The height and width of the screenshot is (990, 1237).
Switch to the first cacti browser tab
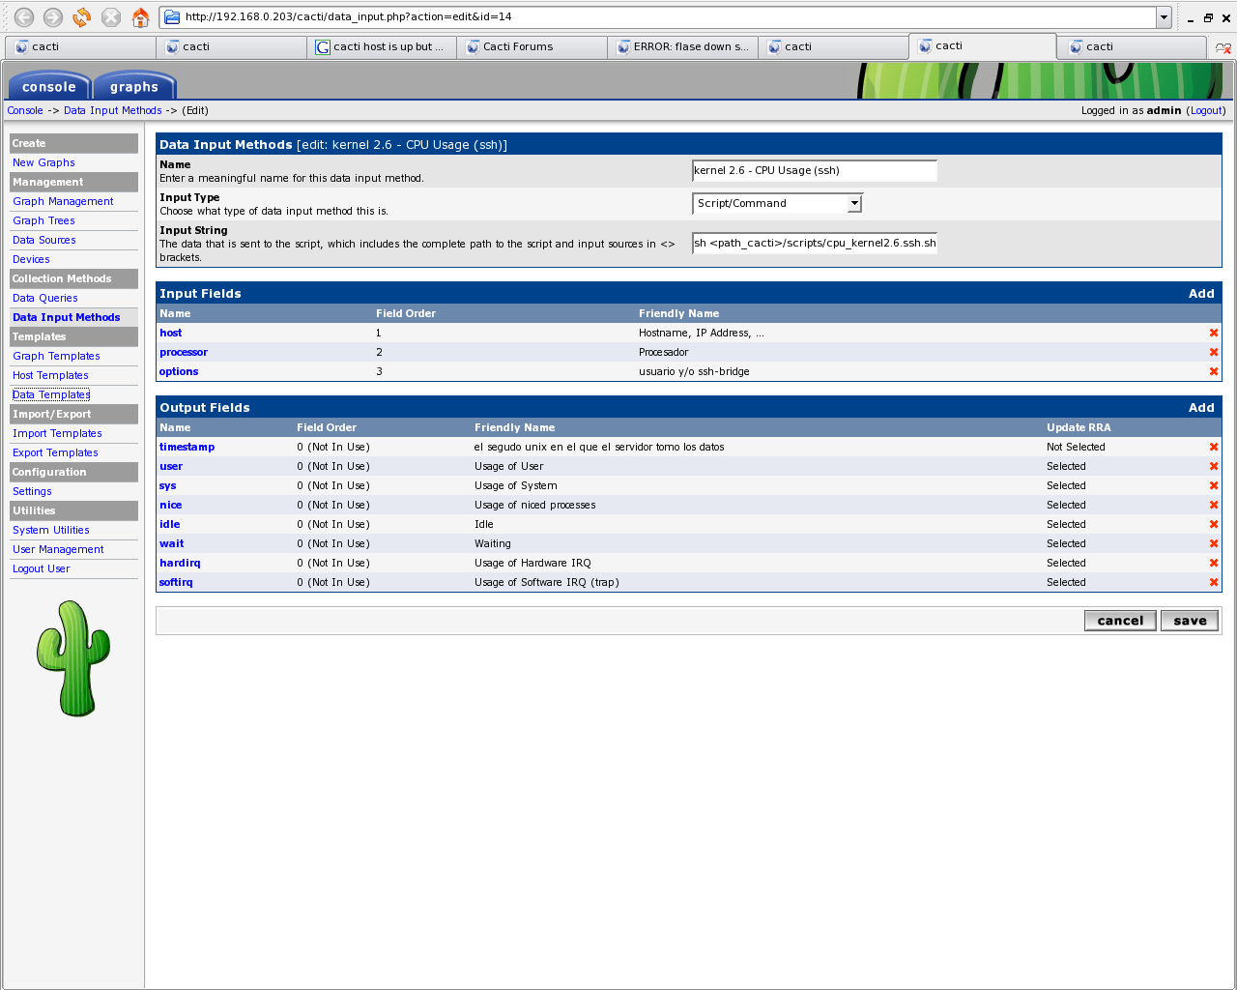click(80, 47)
